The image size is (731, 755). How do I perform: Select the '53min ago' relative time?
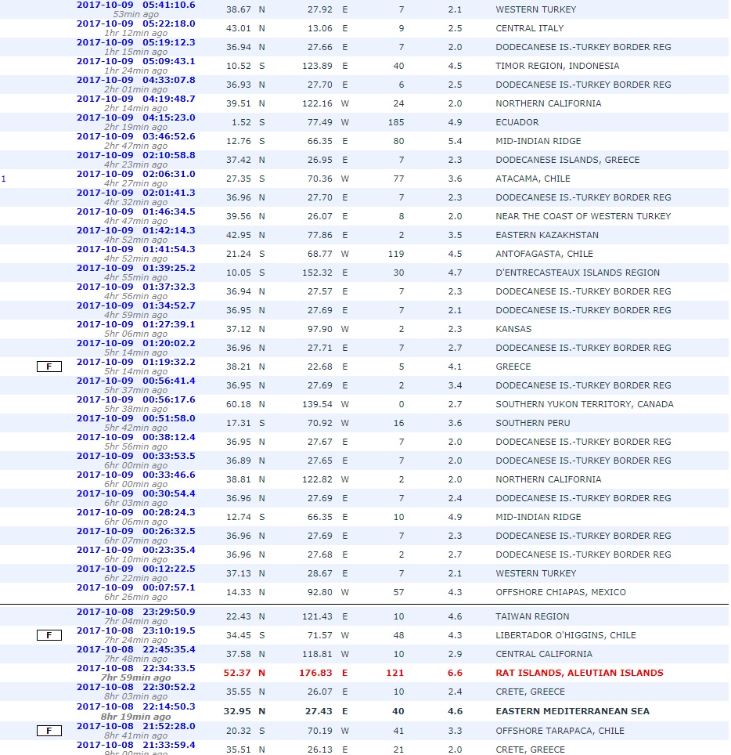[135, 14]
